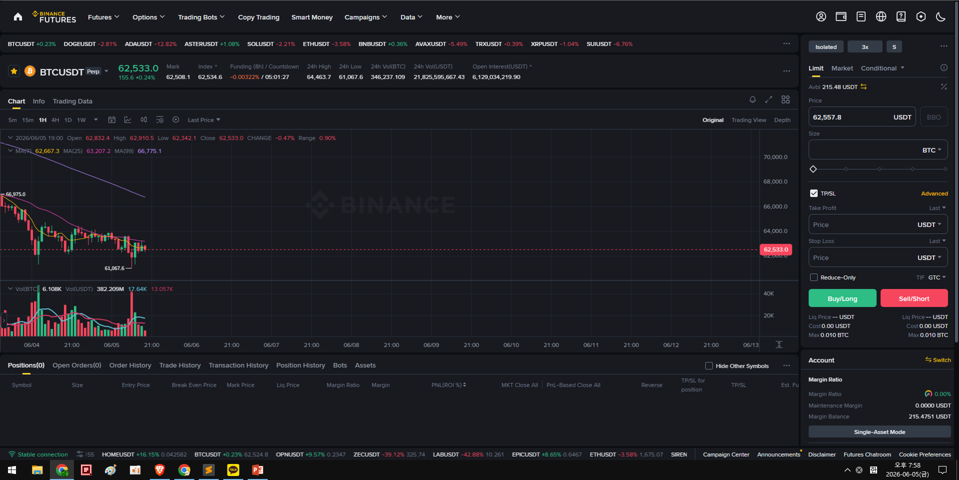This screenshot has height=480, width=959.
Task: Collapse the MA indicator legend chevron
Action: click(10, 151)
